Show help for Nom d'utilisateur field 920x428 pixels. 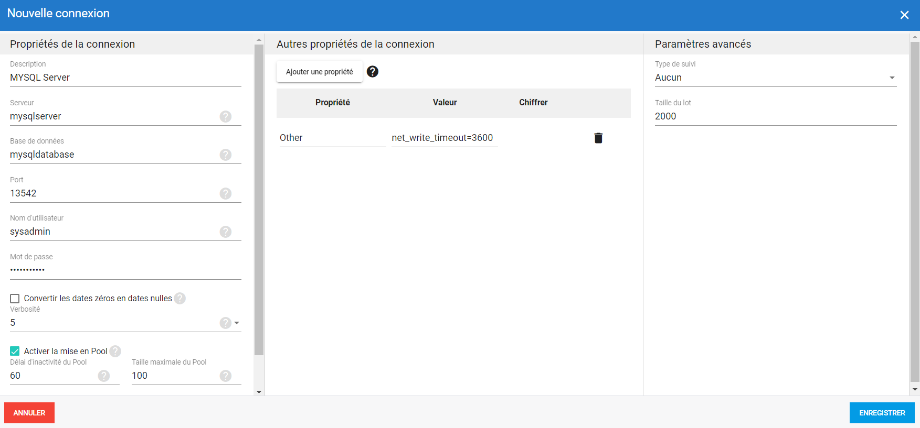(x=226, y=232)
